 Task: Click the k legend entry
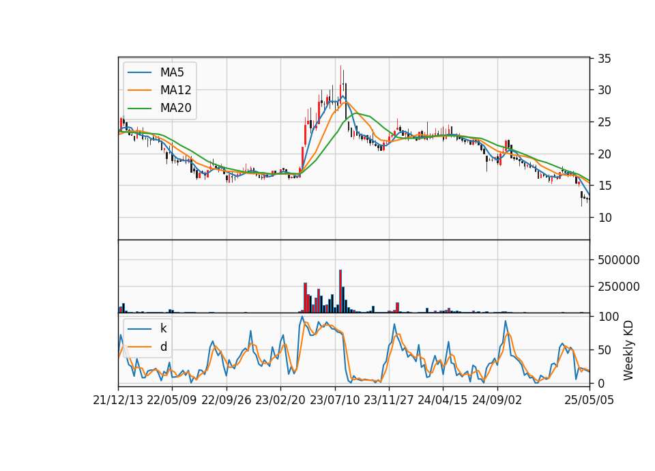click(163, 328)
